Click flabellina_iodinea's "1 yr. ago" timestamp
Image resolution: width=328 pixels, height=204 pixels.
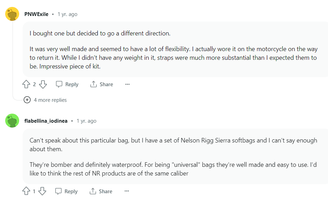[x=86, y=121]
